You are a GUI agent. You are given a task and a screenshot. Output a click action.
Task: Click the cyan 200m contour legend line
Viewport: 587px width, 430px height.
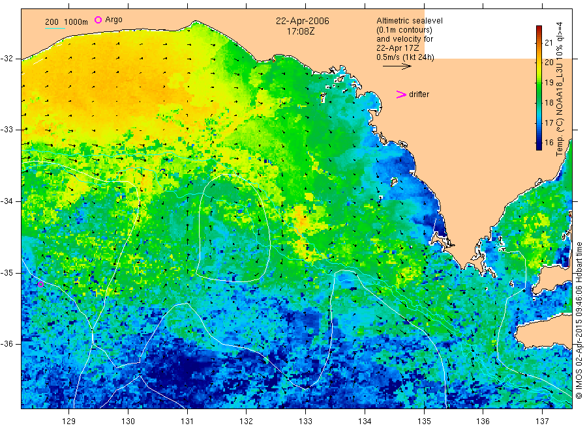point(55,28)
